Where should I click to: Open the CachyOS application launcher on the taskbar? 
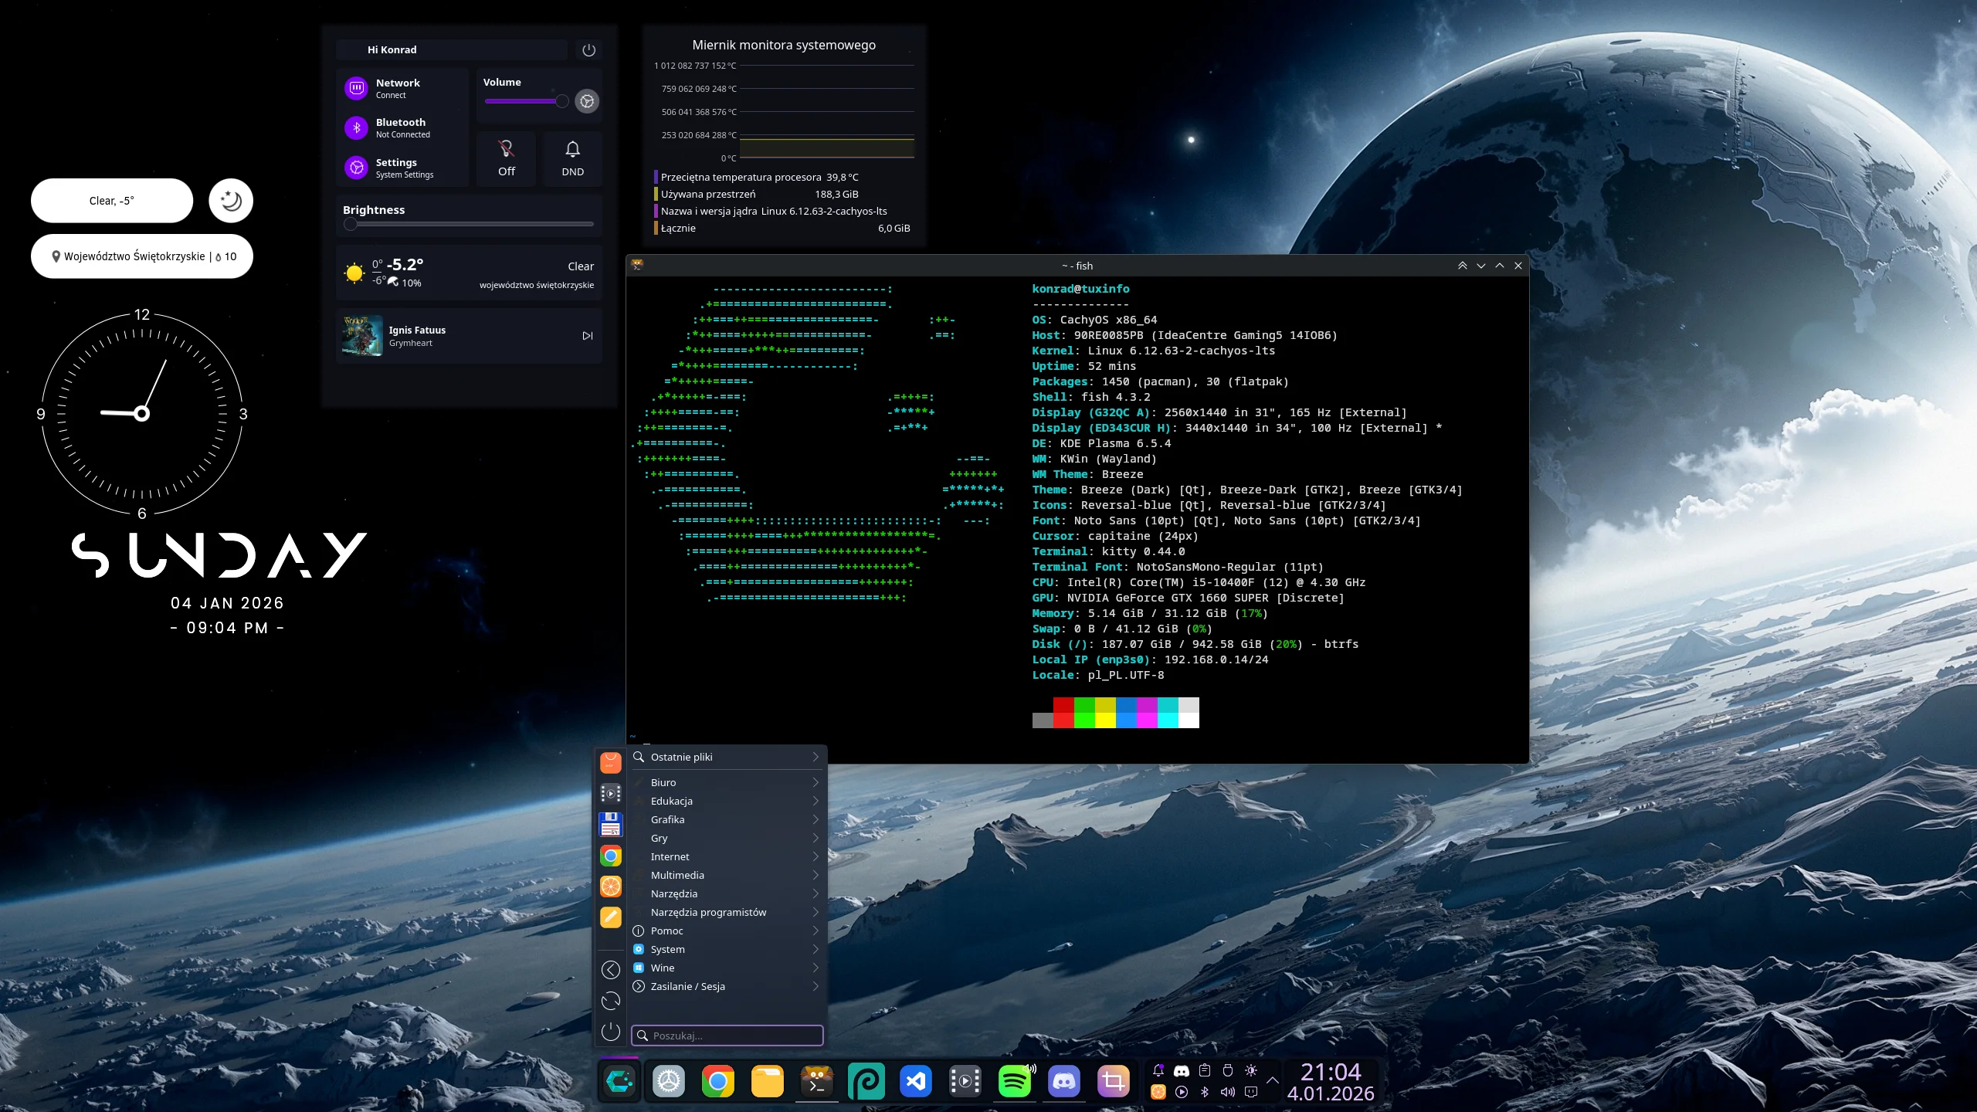(619, 1081)
